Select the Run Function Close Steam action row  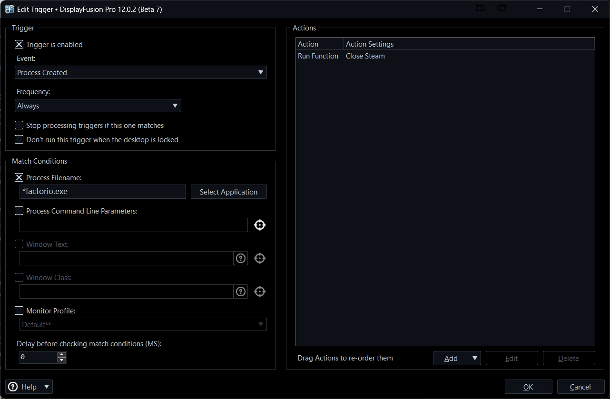(341, 56)
